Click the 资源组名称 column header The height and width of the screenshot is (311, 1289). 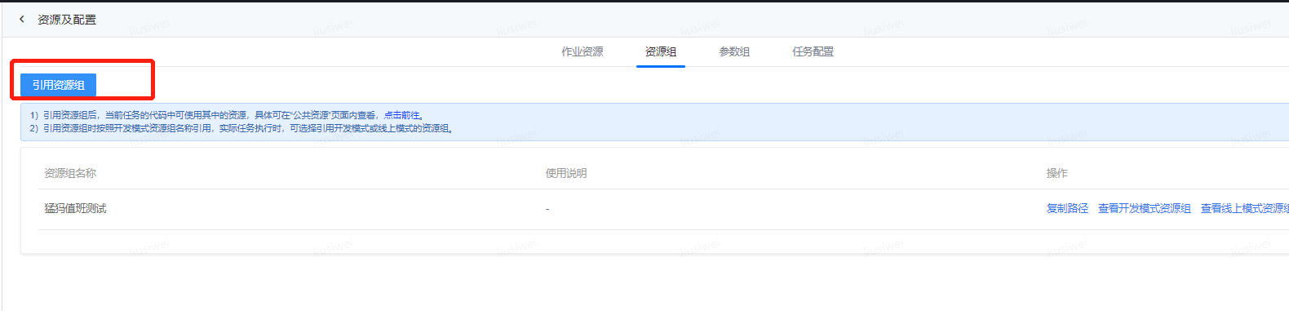click(70, 173)
